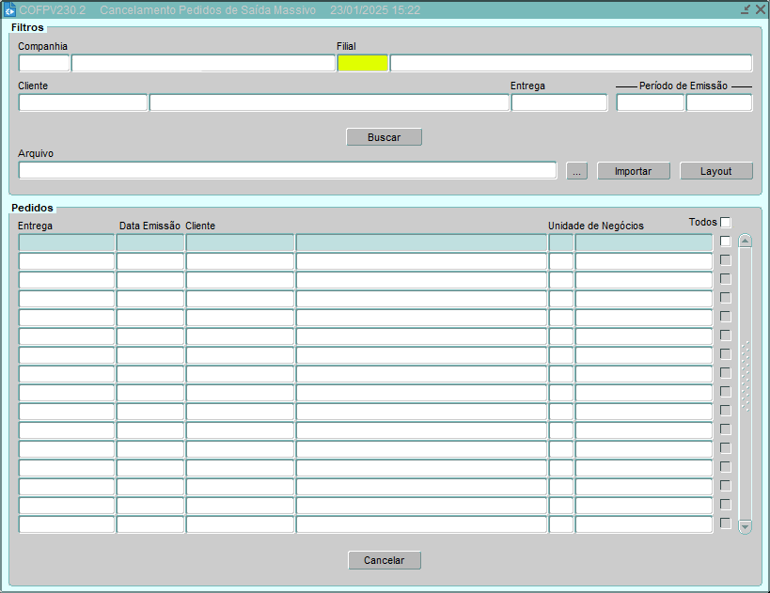Image resolution: width=770 pixels, height=593 pixels.
Task: Click the first Período de Emissão date field
Action: (650, 103)
